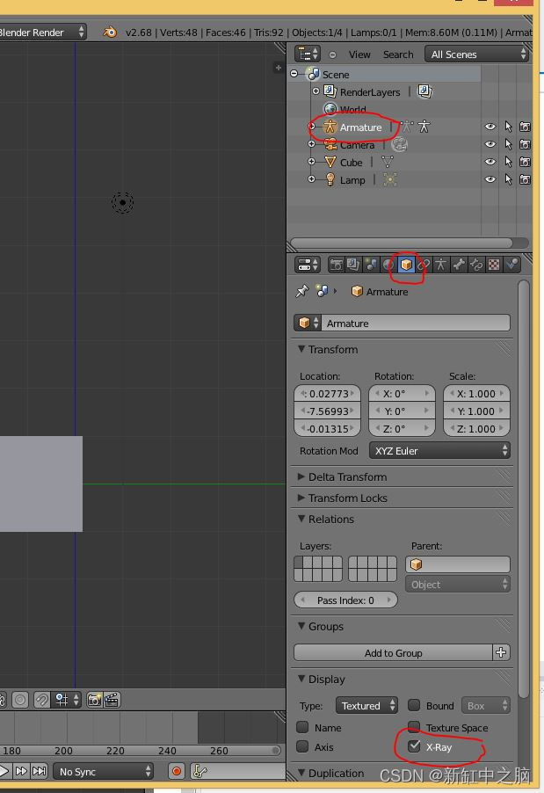Jump to next keyframe in timeline
This screenshot has height=793, width=544.
(x=22, y=771)
